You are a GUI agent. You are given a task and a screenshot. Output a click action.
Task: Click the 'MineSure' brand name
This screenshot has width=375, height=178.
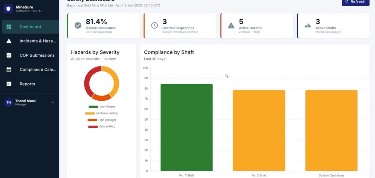(x=24, y=7)
